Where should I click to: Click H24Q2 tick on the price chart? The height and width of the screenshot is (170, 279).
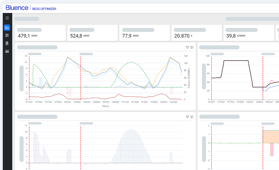(x=77, y=102)
